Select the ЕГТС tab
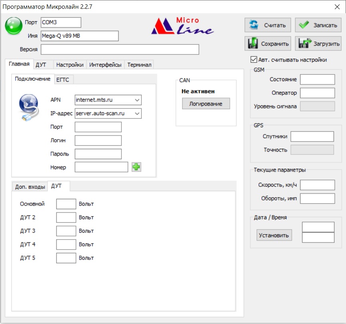Screen dimensions: 346x324 pyautogui.click(x=62, y=80)
